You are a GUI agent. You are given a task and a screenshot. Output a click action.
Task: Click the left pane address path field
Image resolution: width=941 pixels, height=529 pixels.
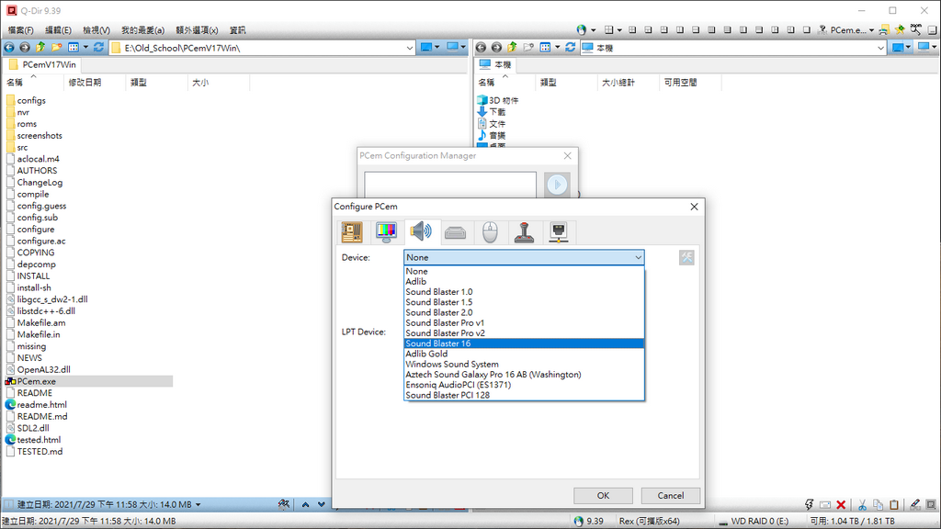[262, 48]
